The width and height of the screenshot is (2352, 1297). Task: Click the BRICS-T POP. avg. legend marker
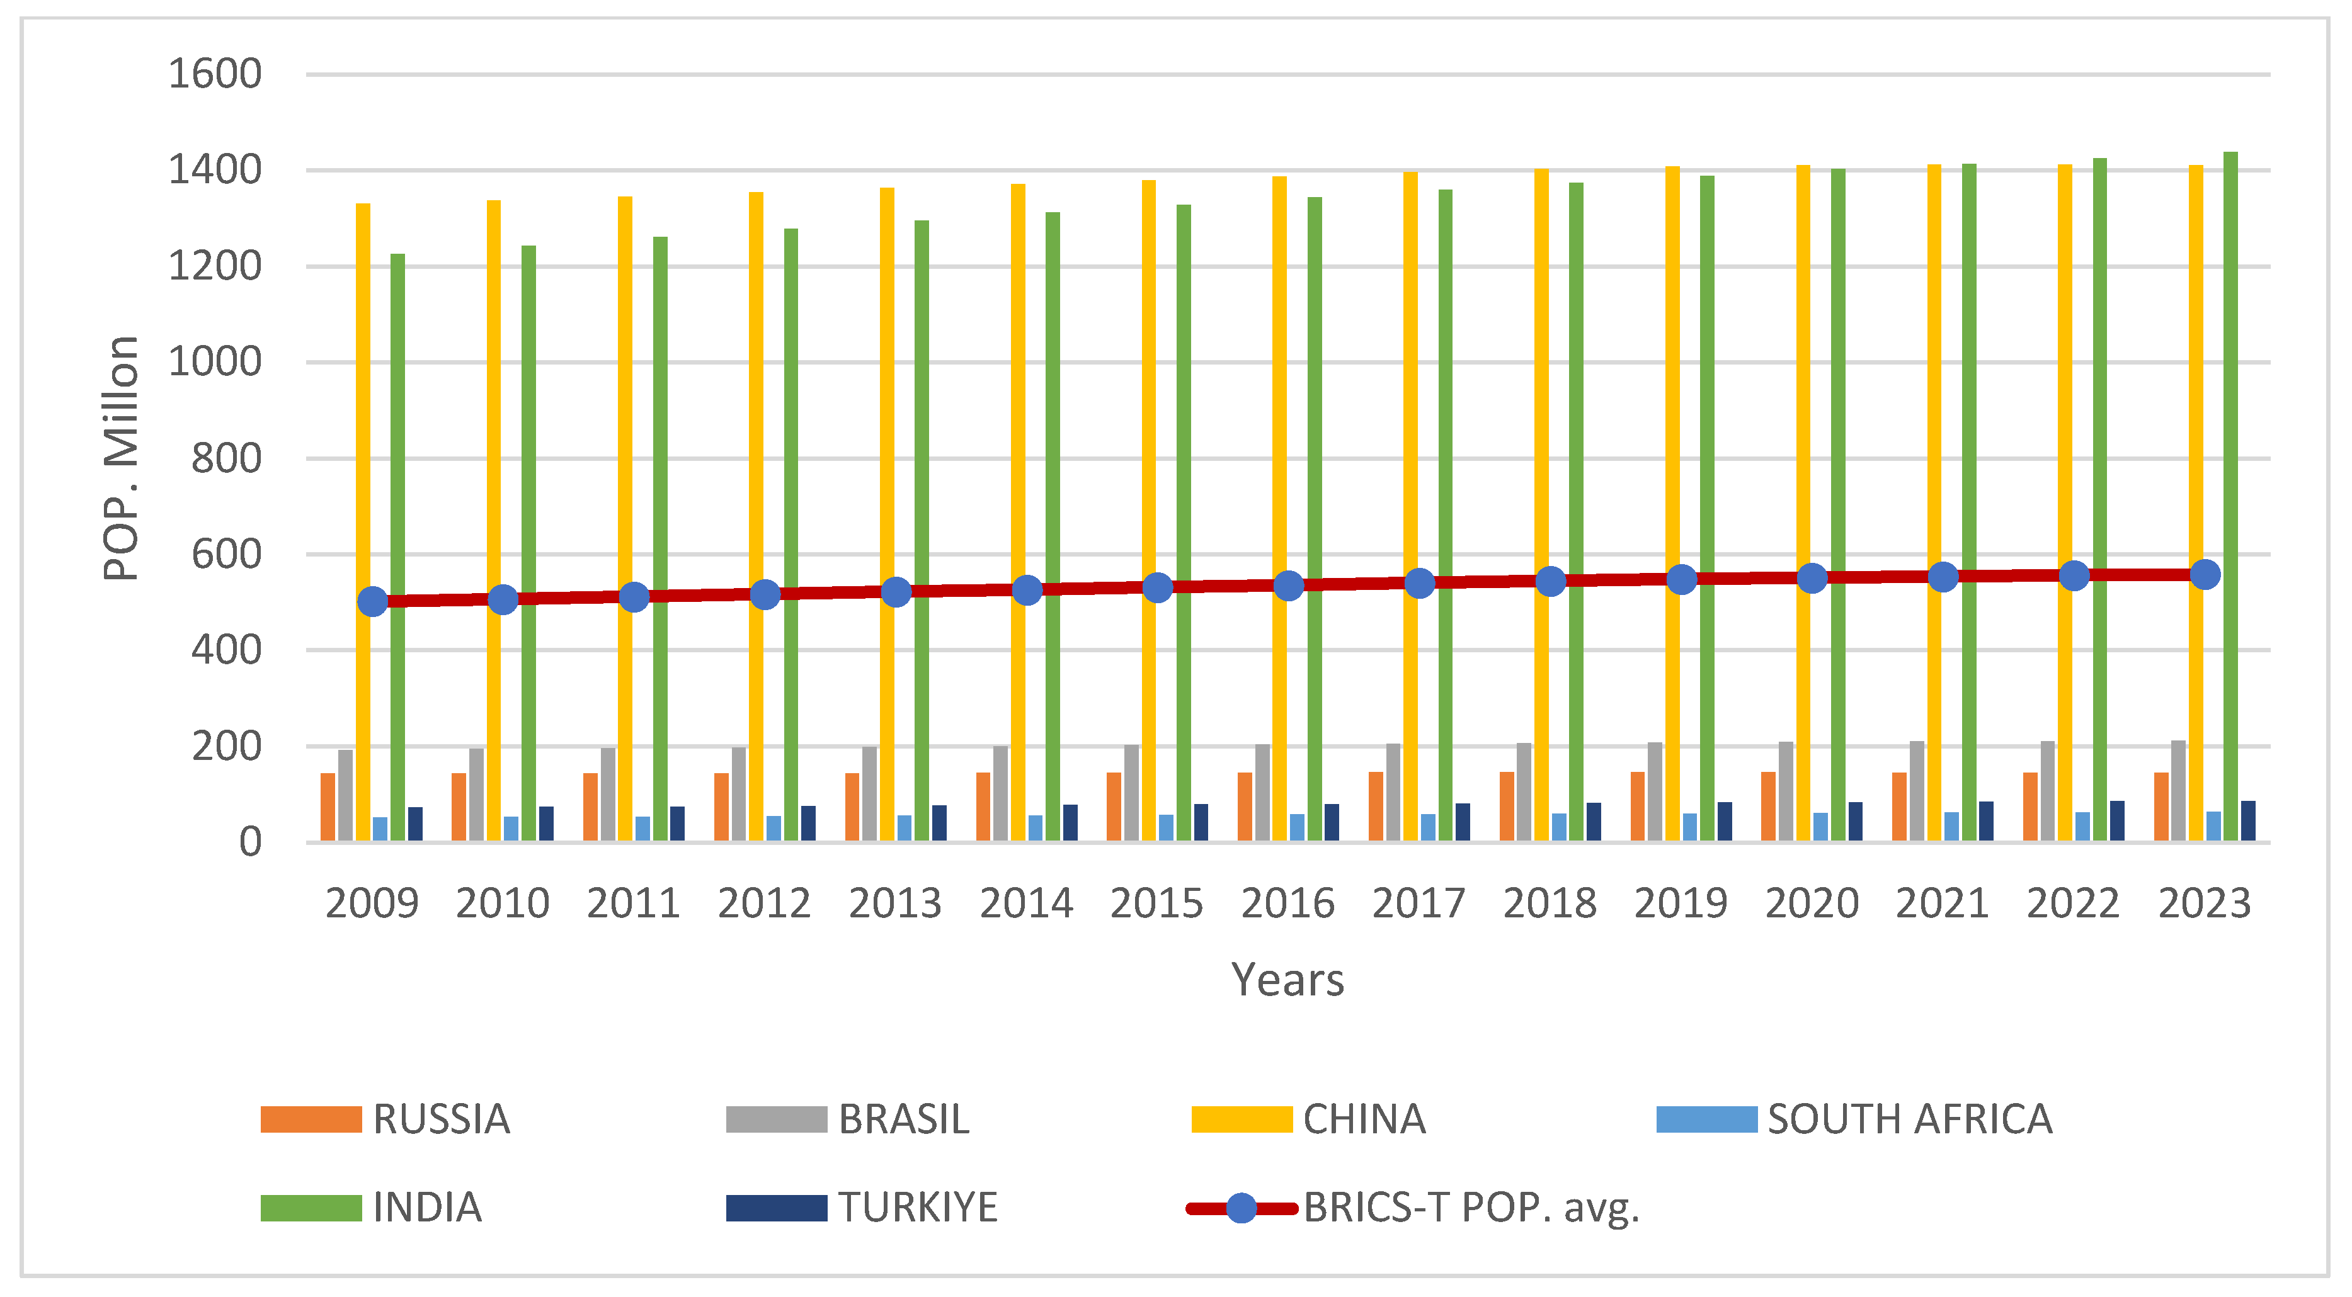[1242, 1208]
